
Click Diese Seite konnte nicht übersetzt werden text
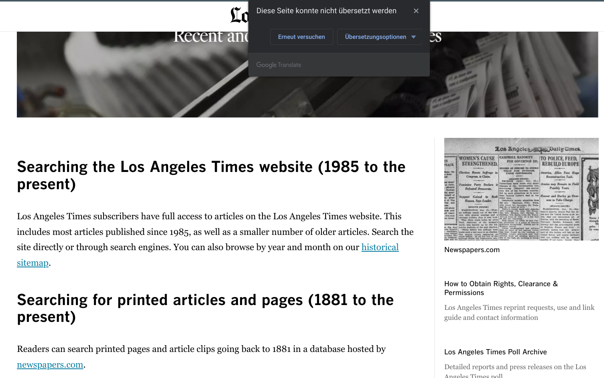326,11
